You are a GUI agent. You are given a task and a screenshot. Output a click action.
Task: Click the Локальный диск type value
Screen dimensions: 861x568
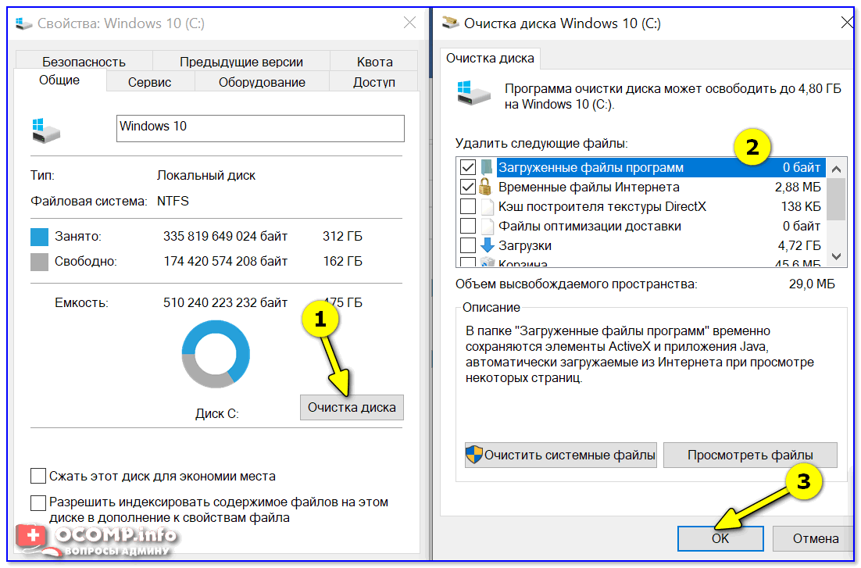click(x=206, y=175)
